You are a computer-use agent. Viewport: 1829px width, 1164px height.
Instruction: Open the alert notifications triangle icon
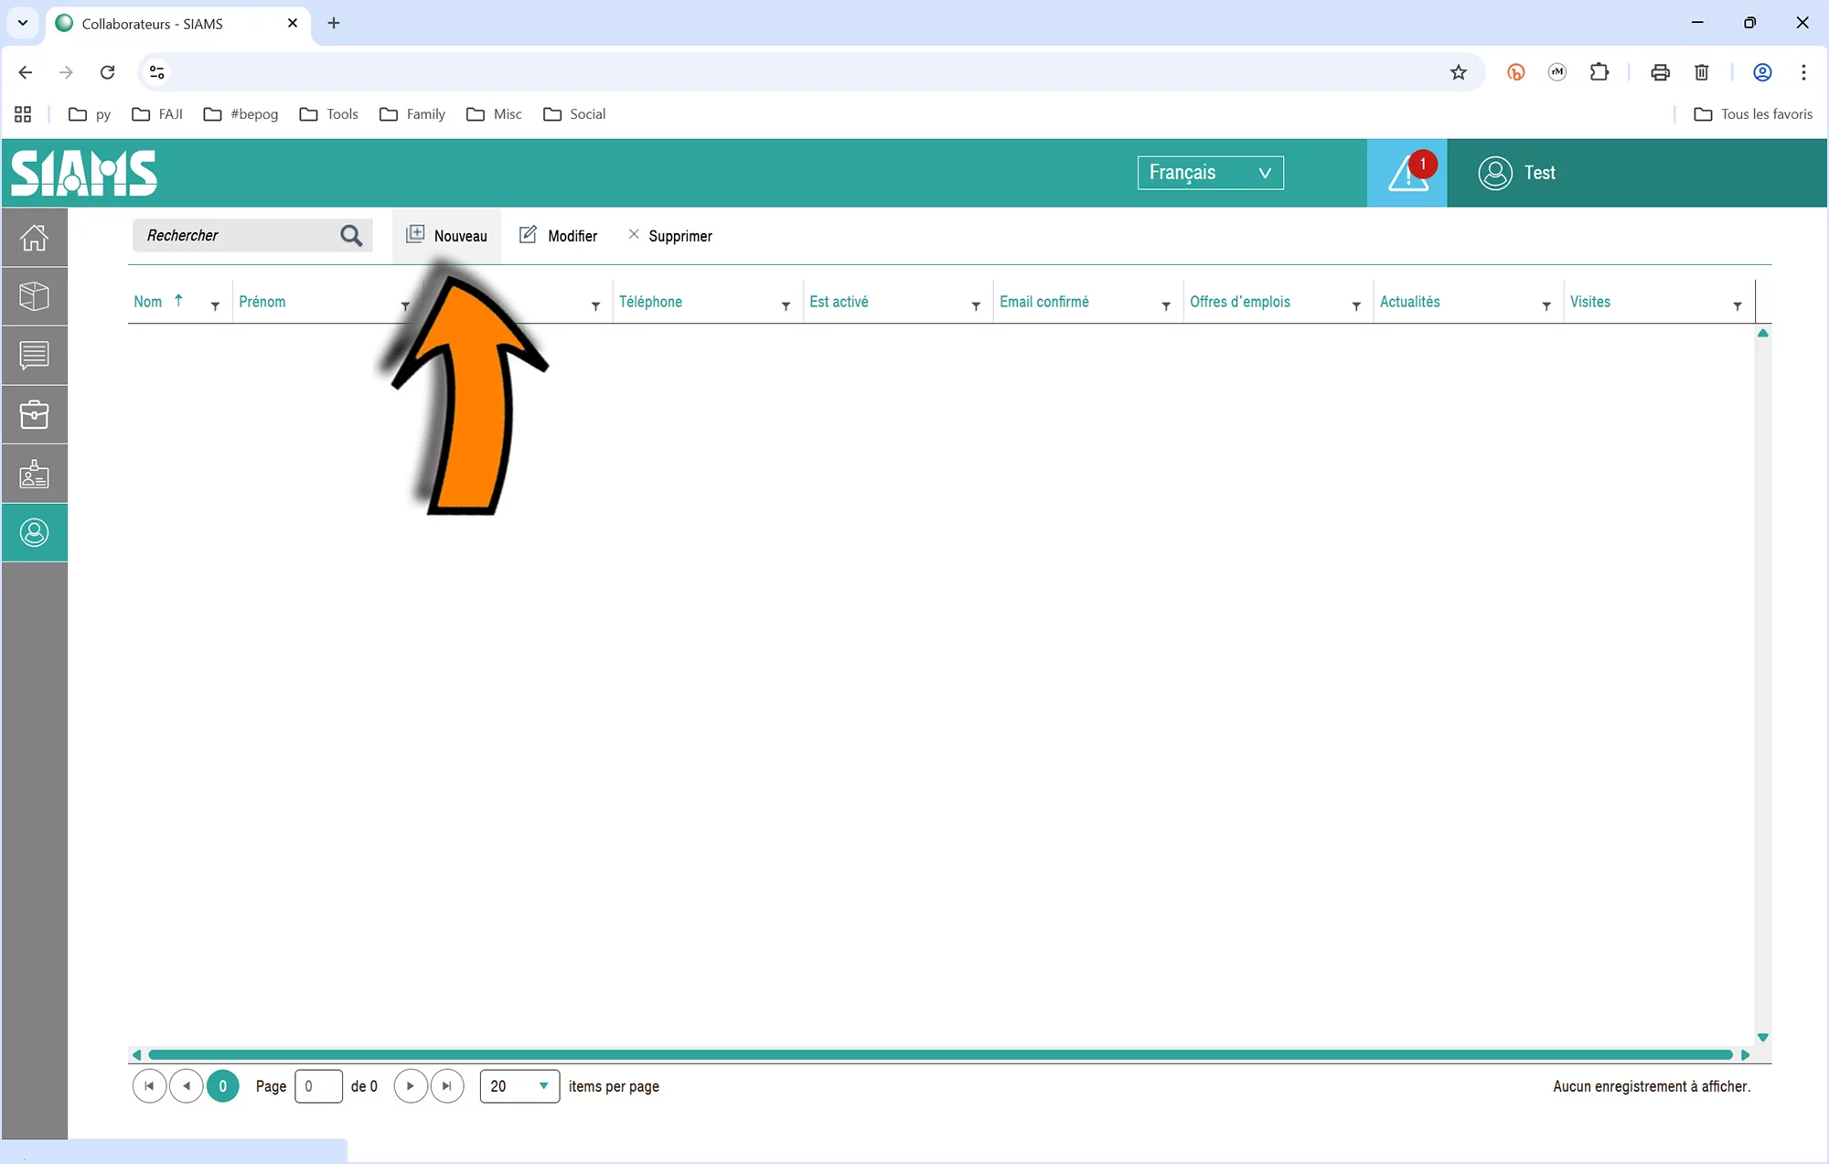pyautogui.click(x=1407, y=173)
